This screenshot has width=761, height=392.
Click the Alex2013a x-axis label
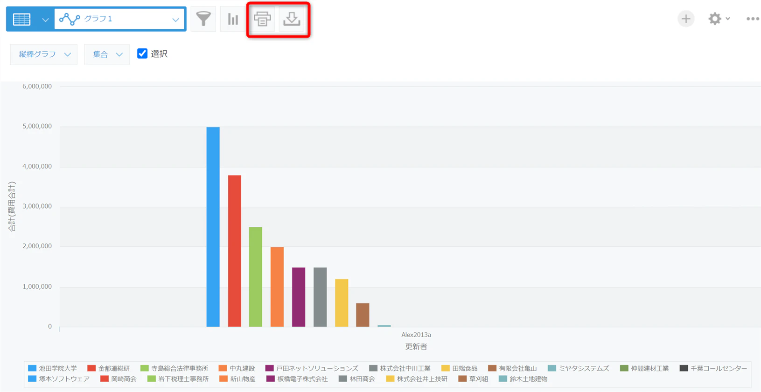pos(416,335)
